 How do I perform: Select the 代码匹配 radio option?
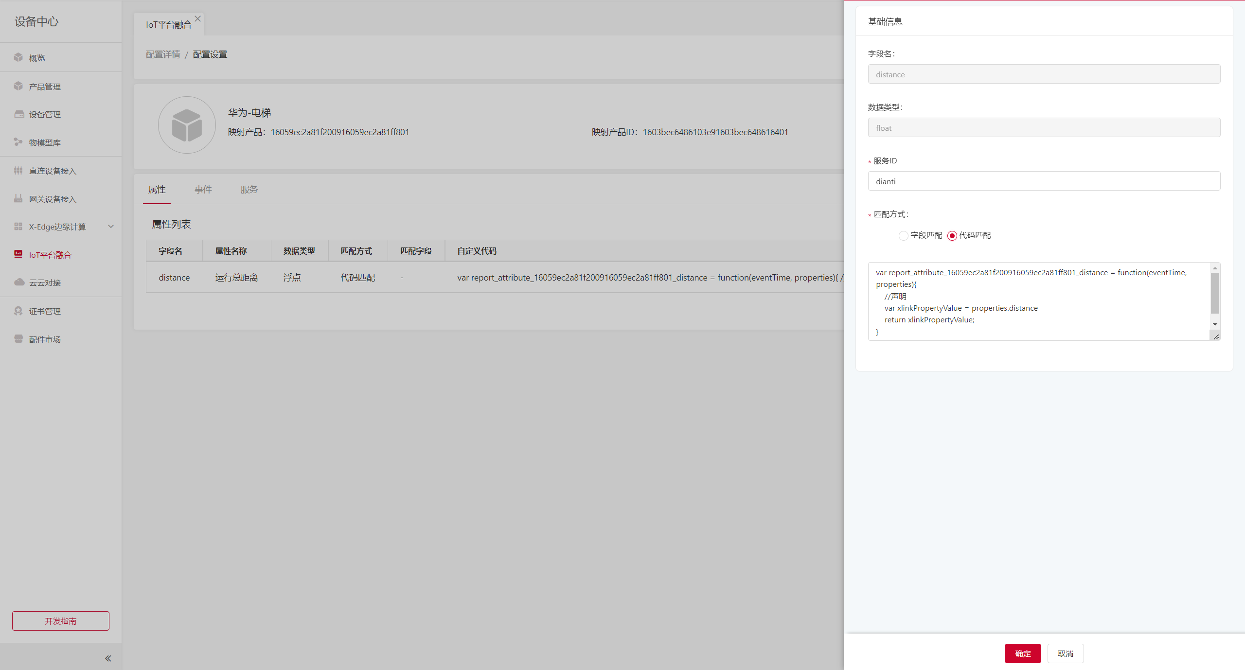point(952,235)
